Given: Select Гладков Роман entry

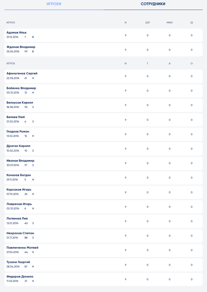Looking at the screenshot, I should (103, 134).
